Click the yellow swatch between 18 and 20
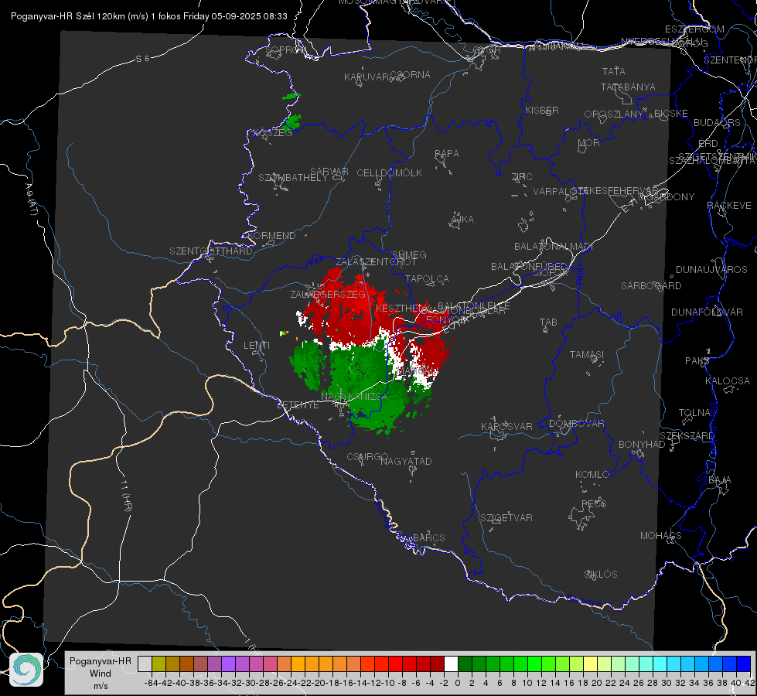The image size is (757, 696). 591,664
